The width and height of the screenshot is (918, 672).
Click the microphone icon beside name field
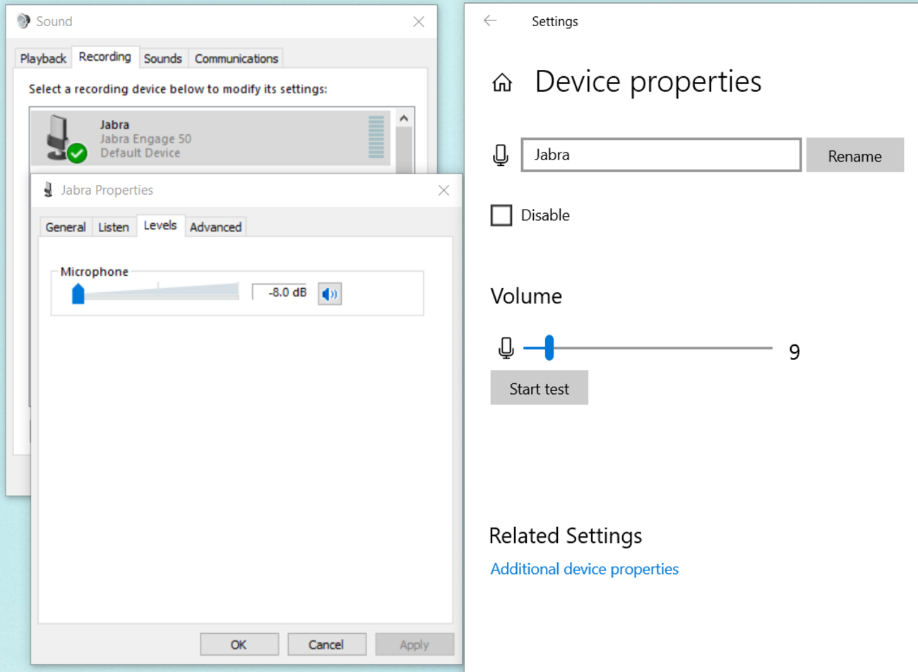click(501, 155)
